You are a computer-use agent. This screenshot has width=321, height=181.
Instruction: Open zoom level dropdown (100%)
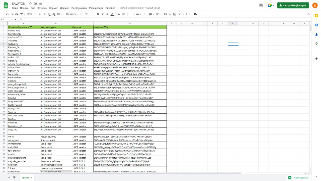[x=31, y=14]
